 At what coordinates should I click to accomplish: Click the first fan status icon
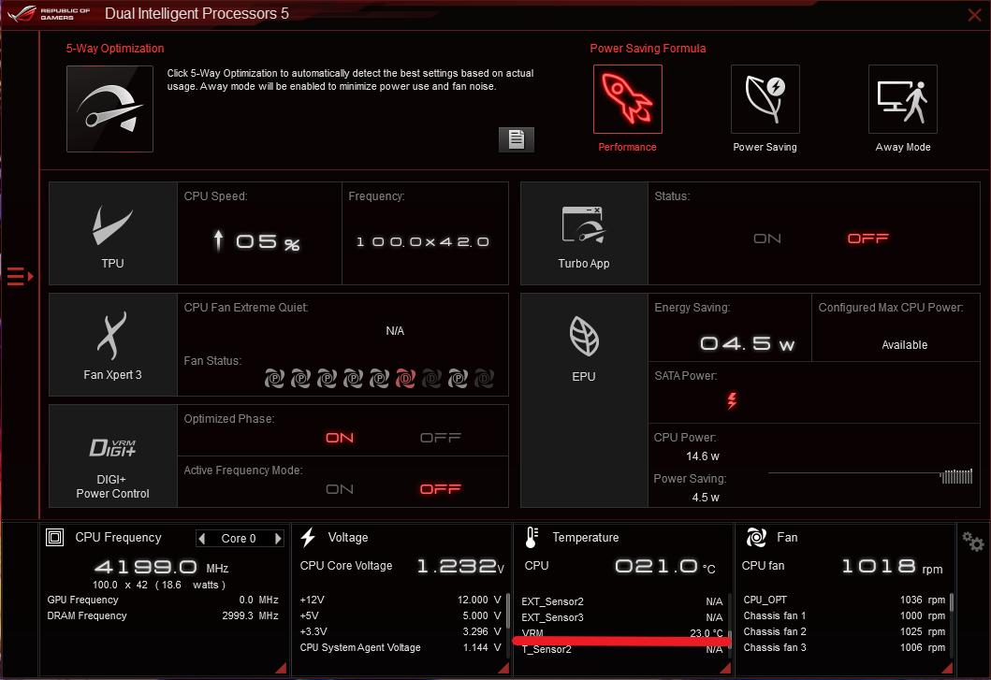tap(274, 379)
